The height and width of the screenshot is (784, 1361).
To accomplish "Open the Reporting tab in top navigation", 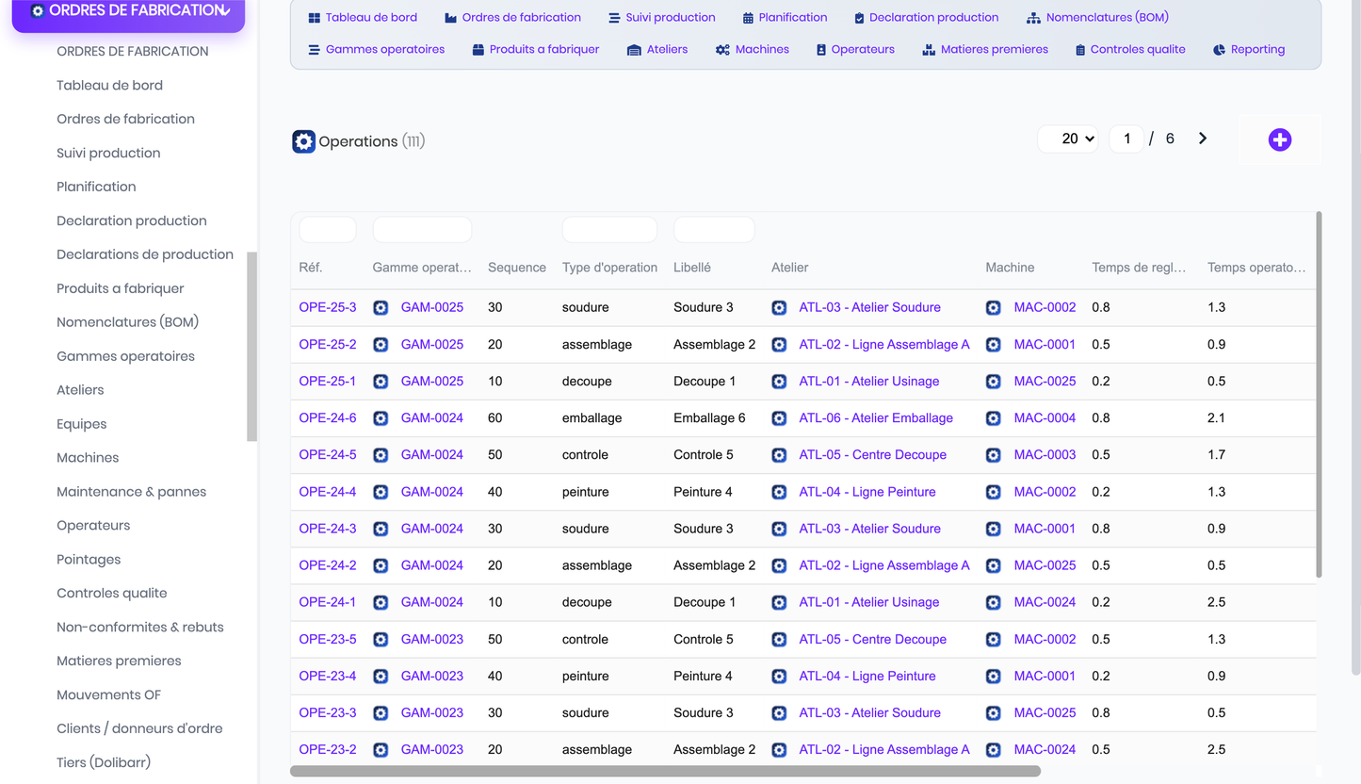I will [1248, 50].
